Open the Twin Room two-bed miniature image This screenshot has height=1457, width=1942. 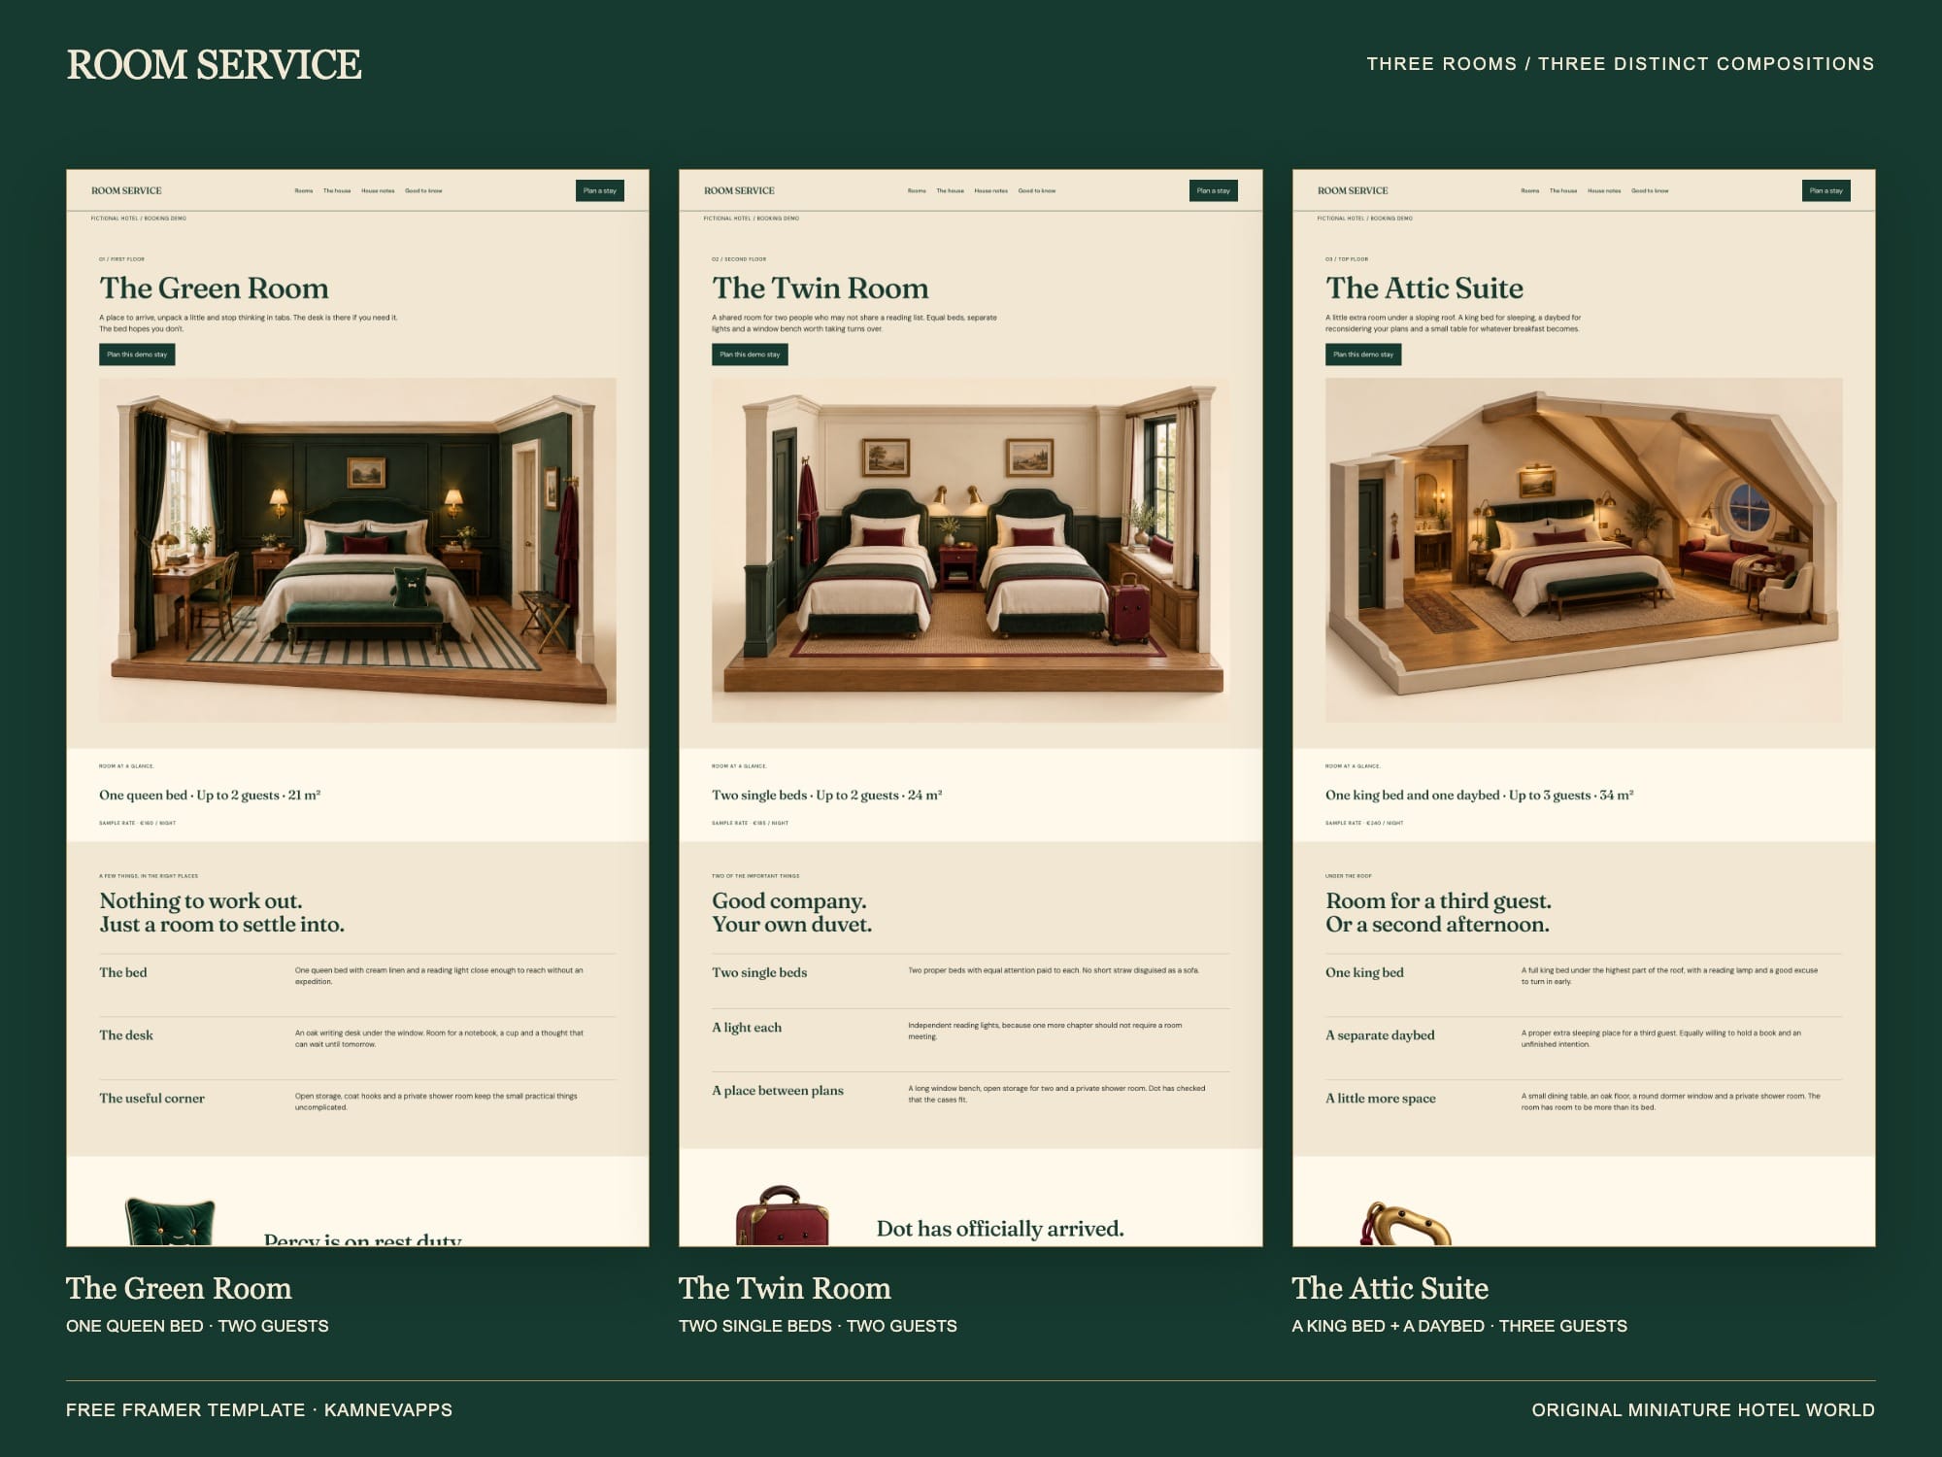(x=970, y=550)
